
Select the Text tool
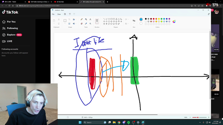pyautogui.click(x=90, y=19)
